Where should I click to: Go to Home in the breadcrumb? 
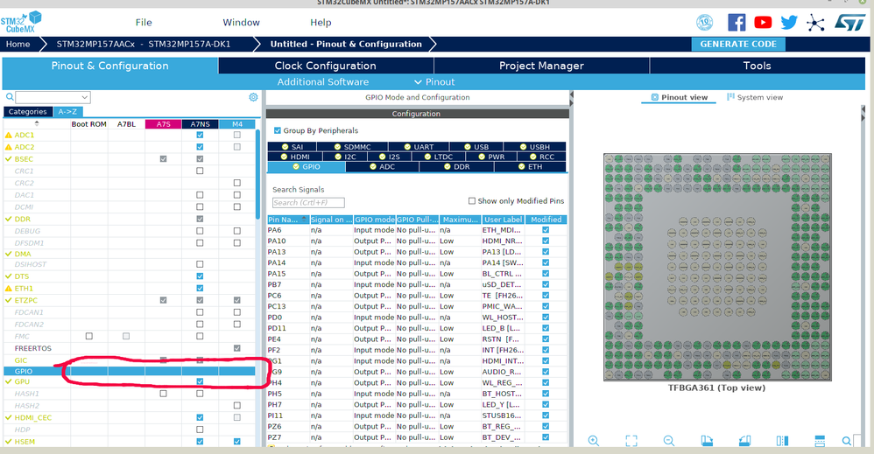click(18, 44)
